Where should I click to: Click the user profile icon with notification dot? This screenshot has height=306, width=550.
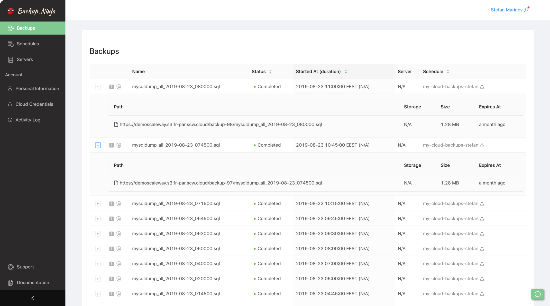[527, 9]
